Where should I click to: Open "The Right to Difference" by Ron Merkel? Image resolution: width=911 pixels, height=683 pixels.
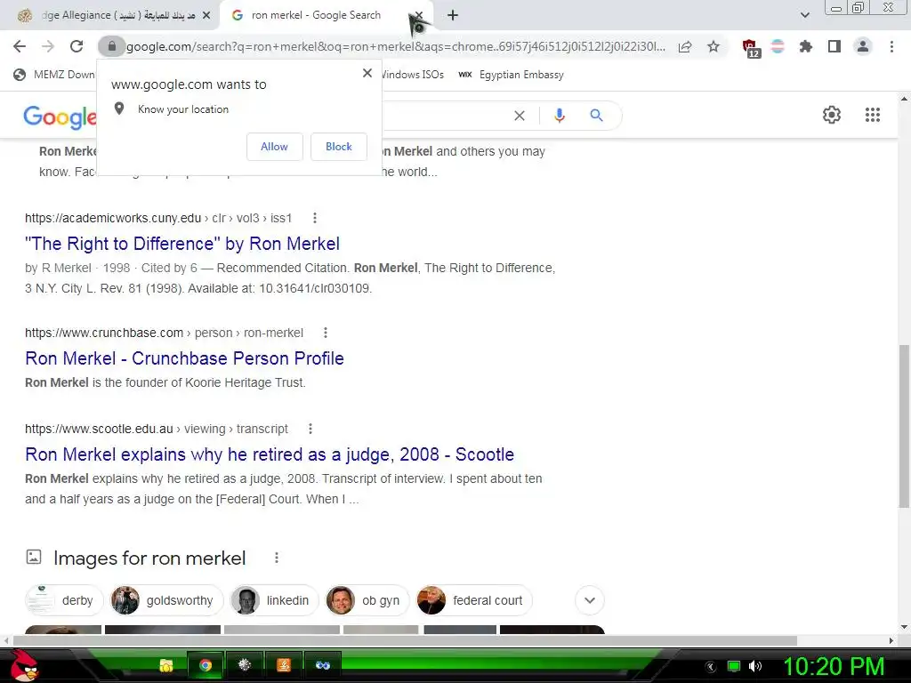181,244
